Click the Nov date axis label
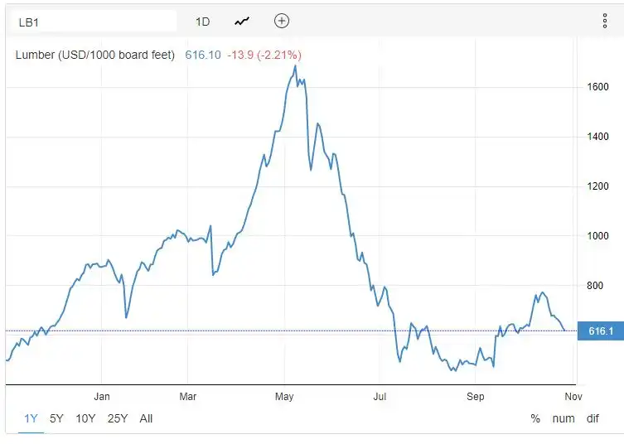Image resolution: width=624 pixels, height=444 pixels. pyautogui.click(x=573, y=397)
